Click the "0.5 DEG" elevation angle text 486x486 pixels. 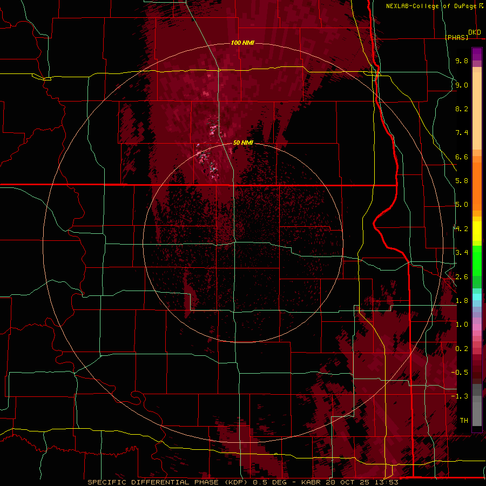pyautogui.click(x=269, y=482)
